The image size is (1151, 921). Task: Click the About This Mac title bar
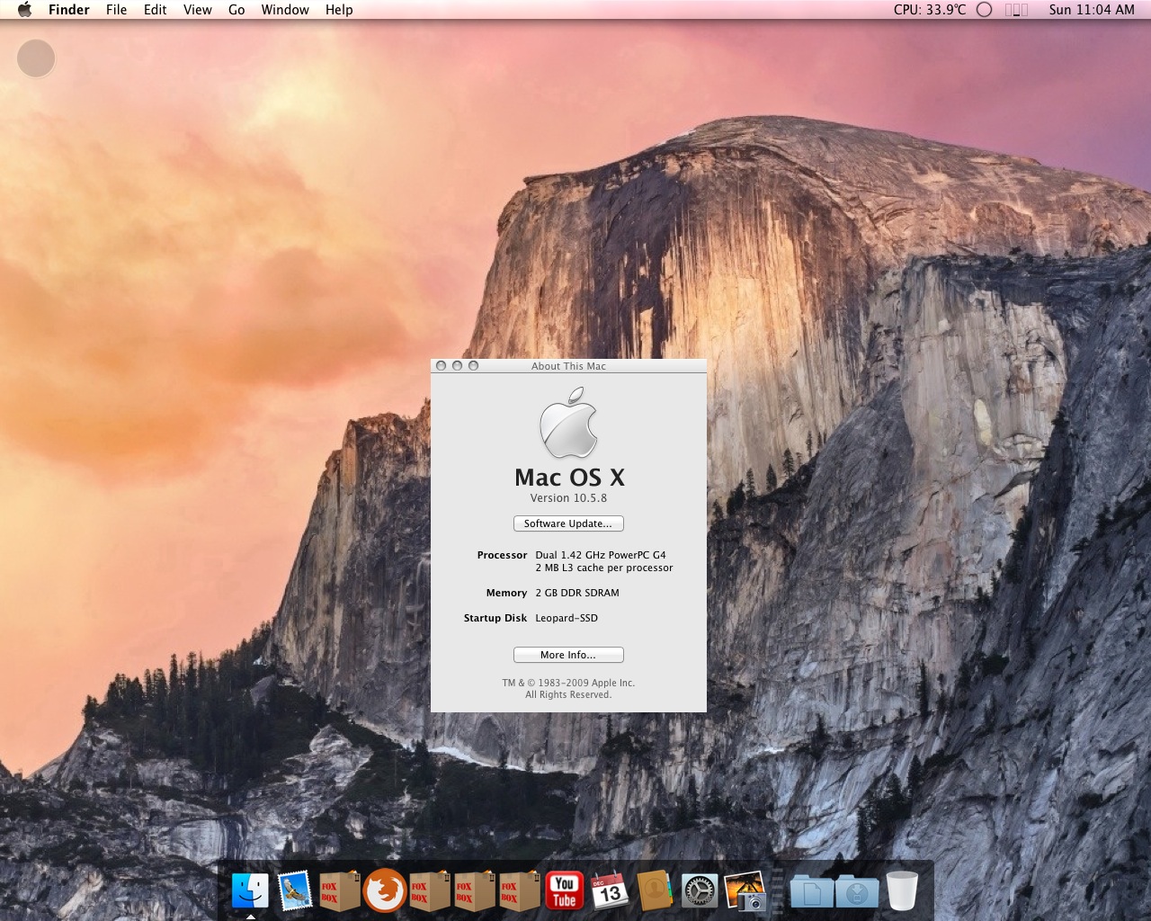568,366
